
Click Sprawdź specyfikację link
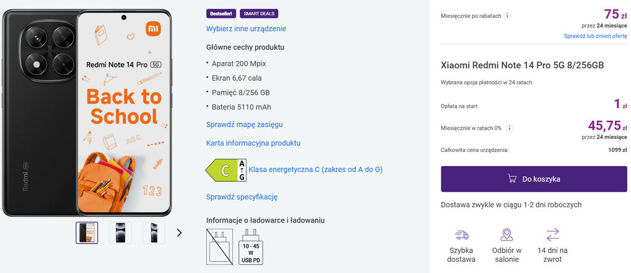(242, 197)
